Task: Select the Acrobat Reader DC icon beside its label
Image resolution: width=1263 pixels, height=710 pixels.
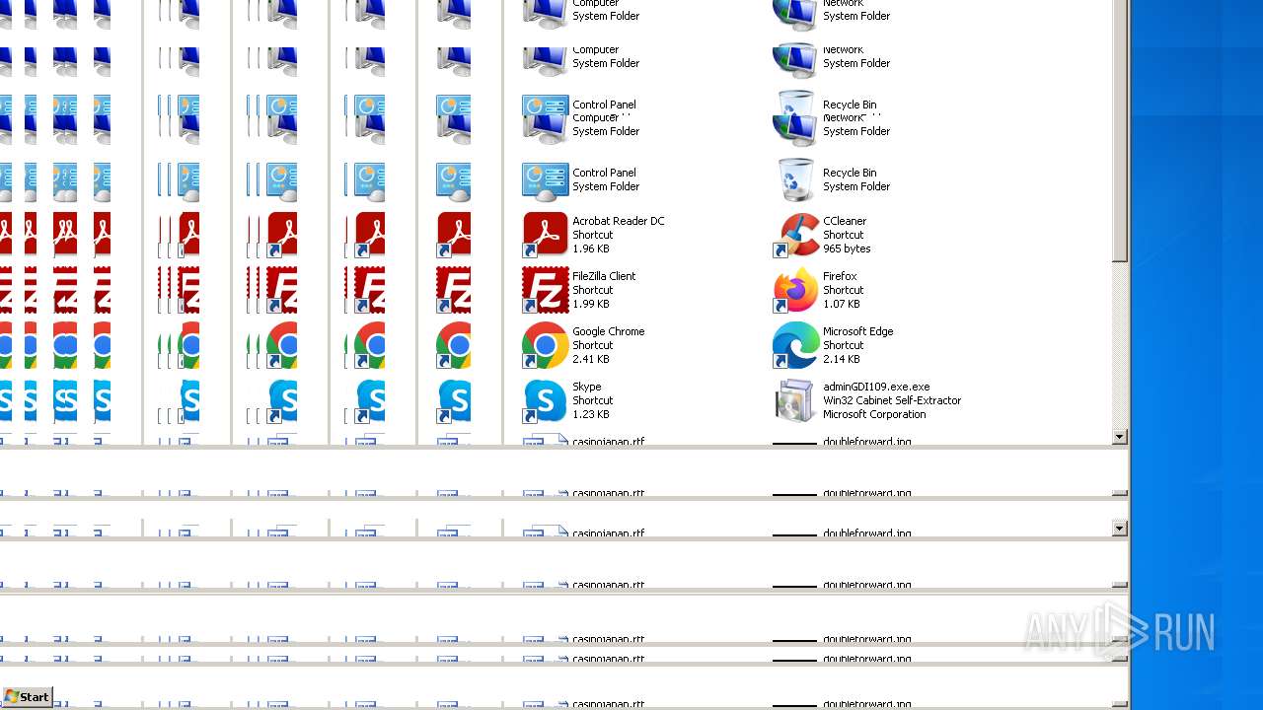Action: (545, 235)
